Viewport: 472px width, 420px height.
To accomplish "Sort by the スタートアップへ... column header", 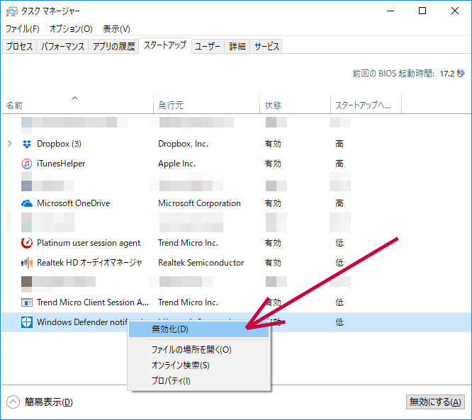I will pos(366,104).
